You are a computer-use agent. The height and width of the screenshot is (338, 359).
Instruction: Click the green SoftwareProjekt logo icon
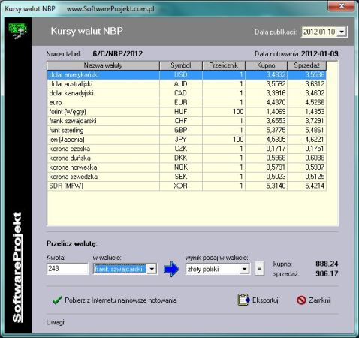click(17, 31)
